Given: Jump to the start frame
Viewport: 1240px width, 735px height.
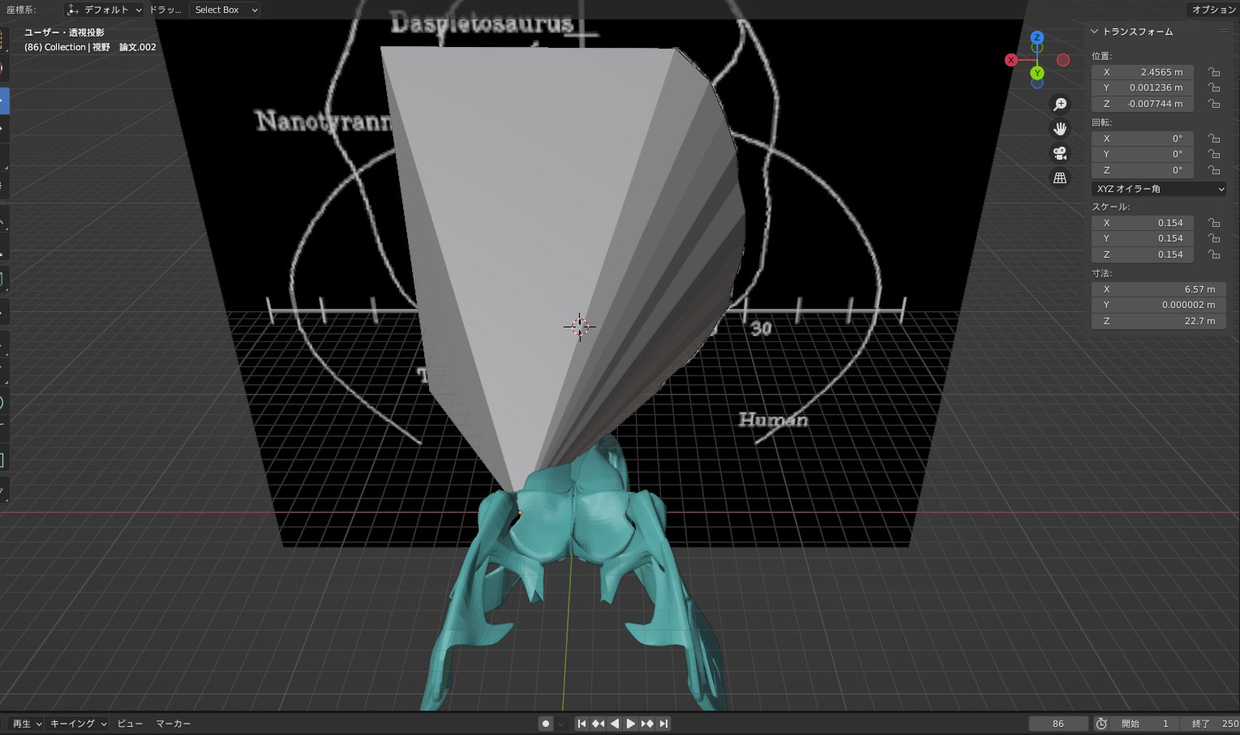Looking at the screenshot, I should click(x=581, y=724).
